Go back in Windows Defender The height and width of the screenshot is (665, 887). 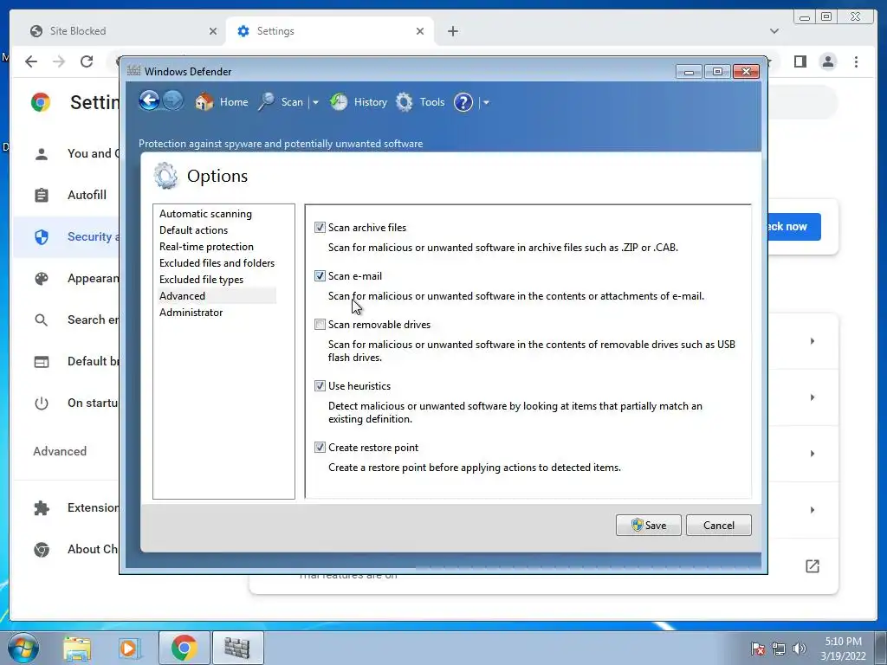click(149, 101)
